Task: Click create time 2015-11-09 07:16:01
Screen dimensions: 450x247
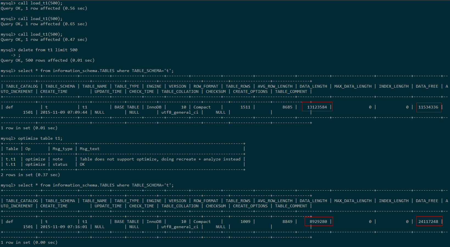Action: [64, 227]
